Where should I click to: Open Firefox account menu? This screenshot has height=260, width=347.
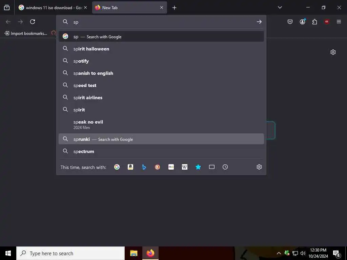click(302, 22)
